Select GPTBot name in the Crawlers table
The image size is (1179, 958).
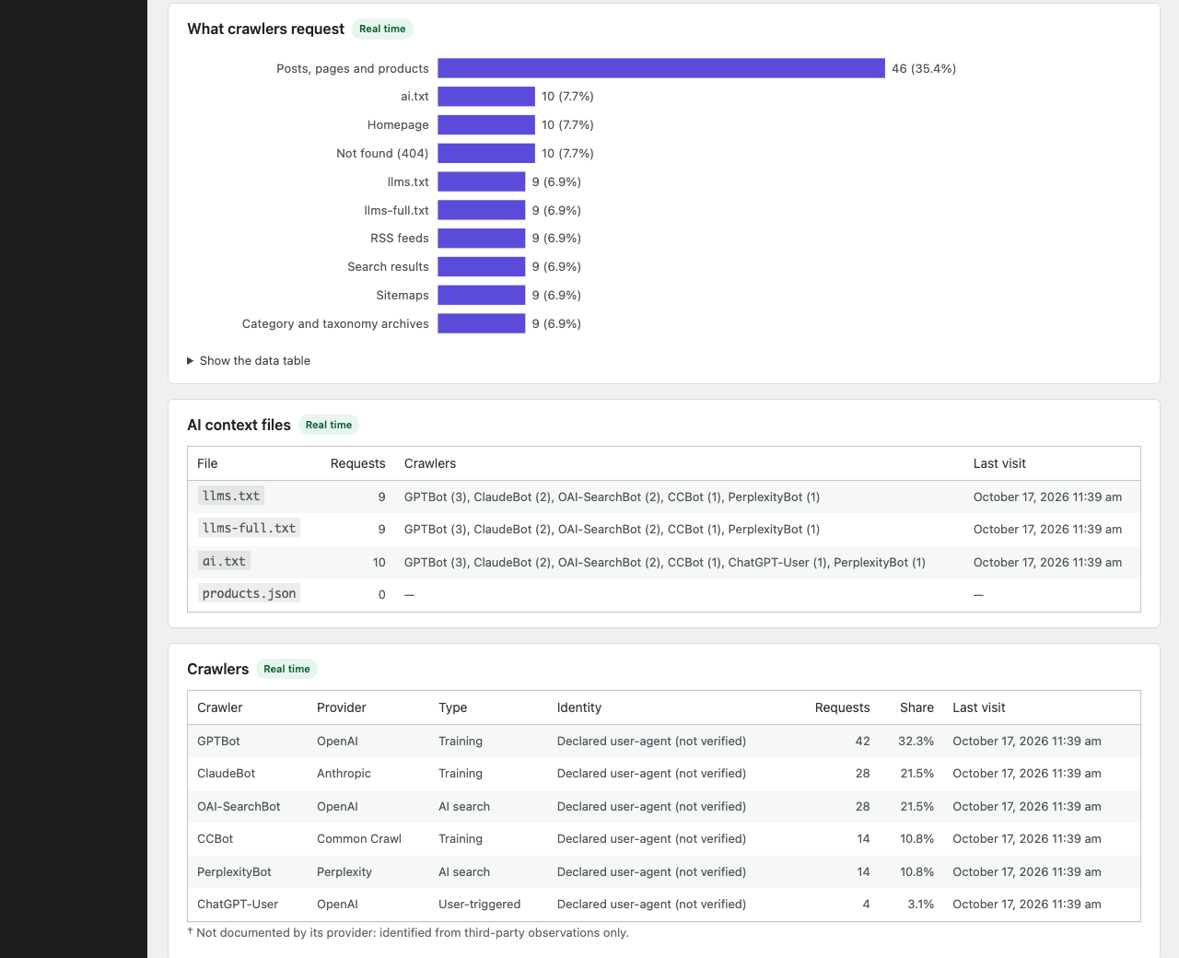click(218, 741)
